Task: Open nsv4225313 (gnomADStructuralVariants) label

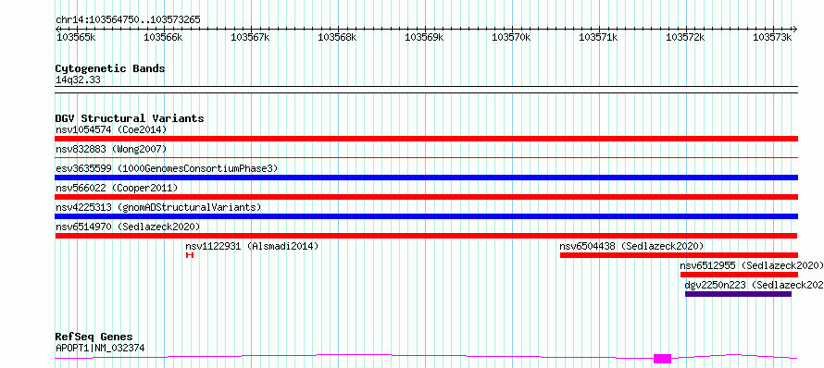Action: click(158, 207)
